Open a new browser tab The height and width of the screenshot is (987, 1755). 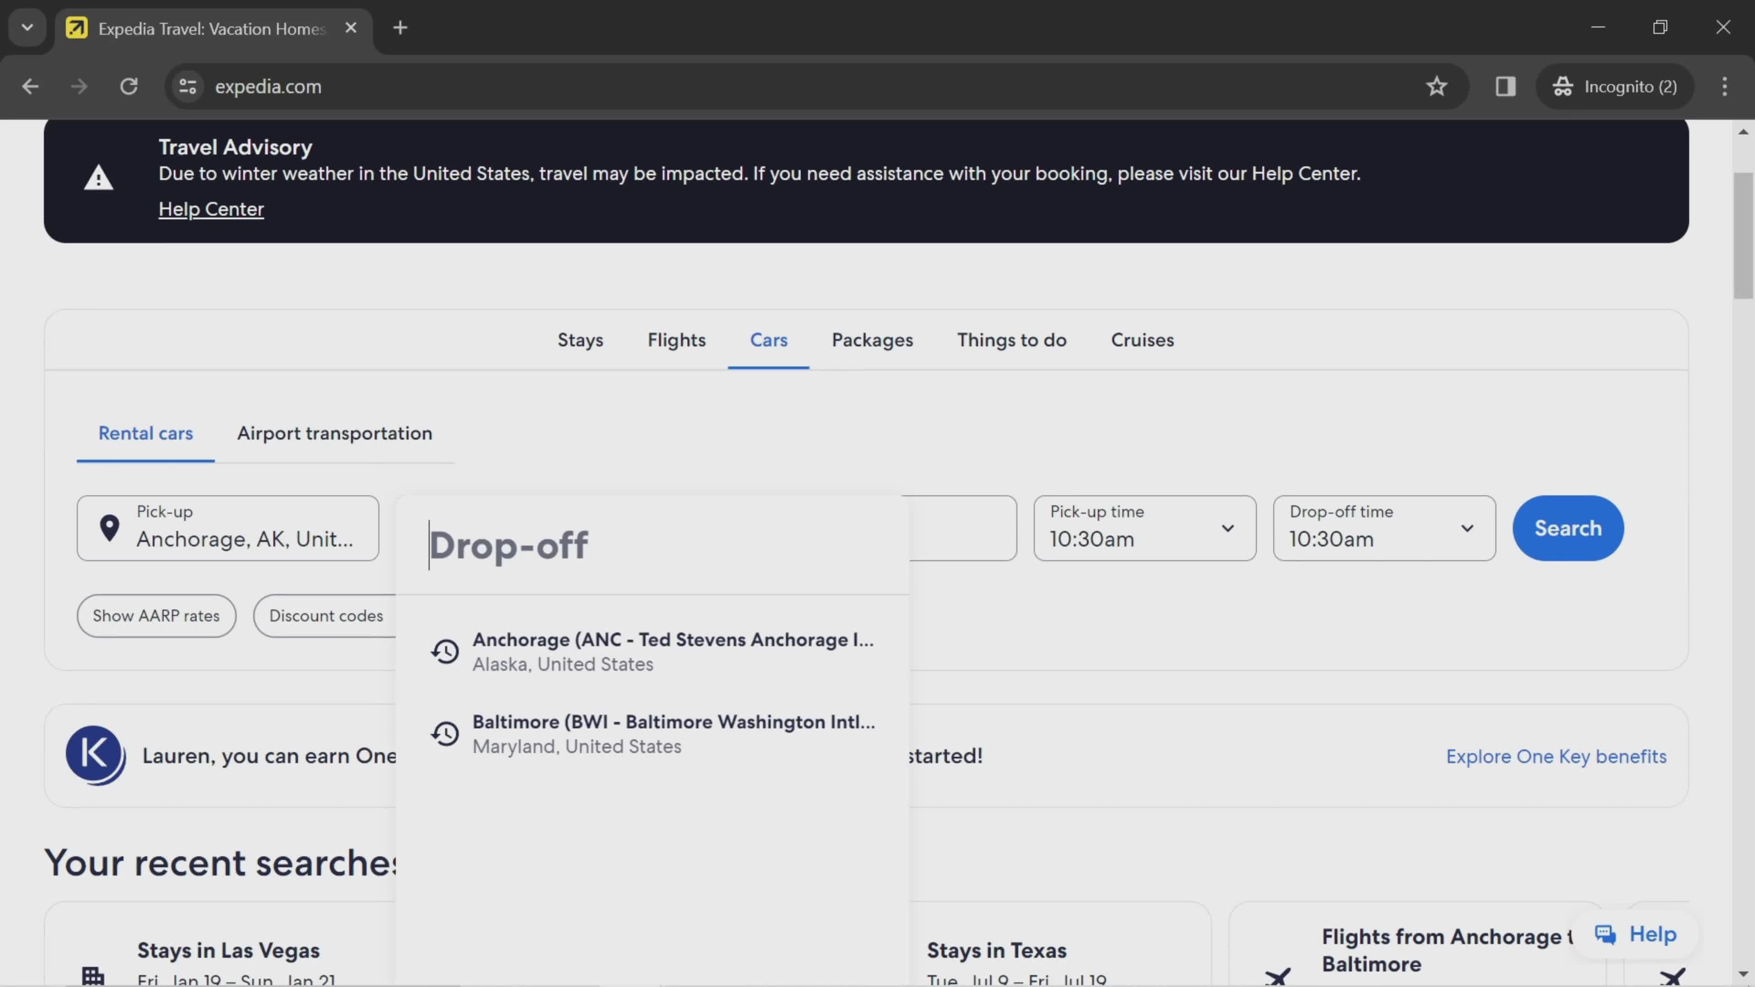click(x=401, y=28)
